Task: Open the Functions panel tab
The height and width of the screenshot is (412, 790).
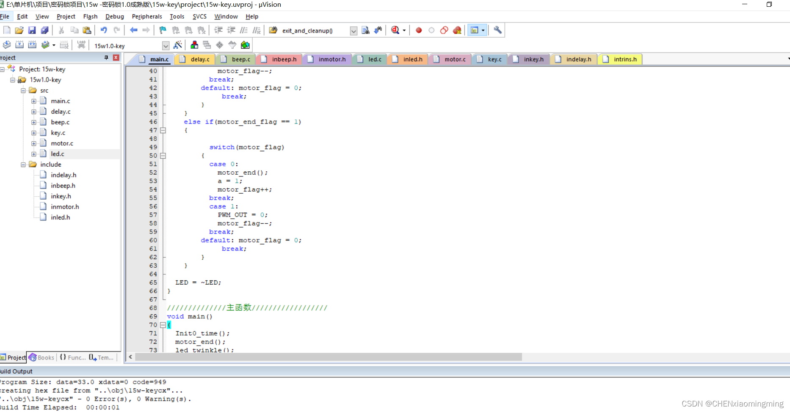Action: (x=72, y=357)
